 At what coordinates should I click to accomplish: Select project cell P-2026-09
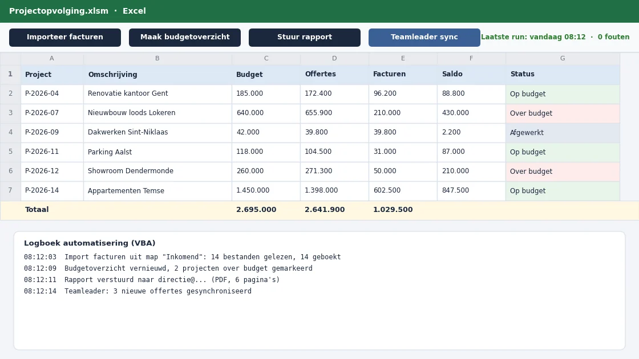[x=52, y=132]
